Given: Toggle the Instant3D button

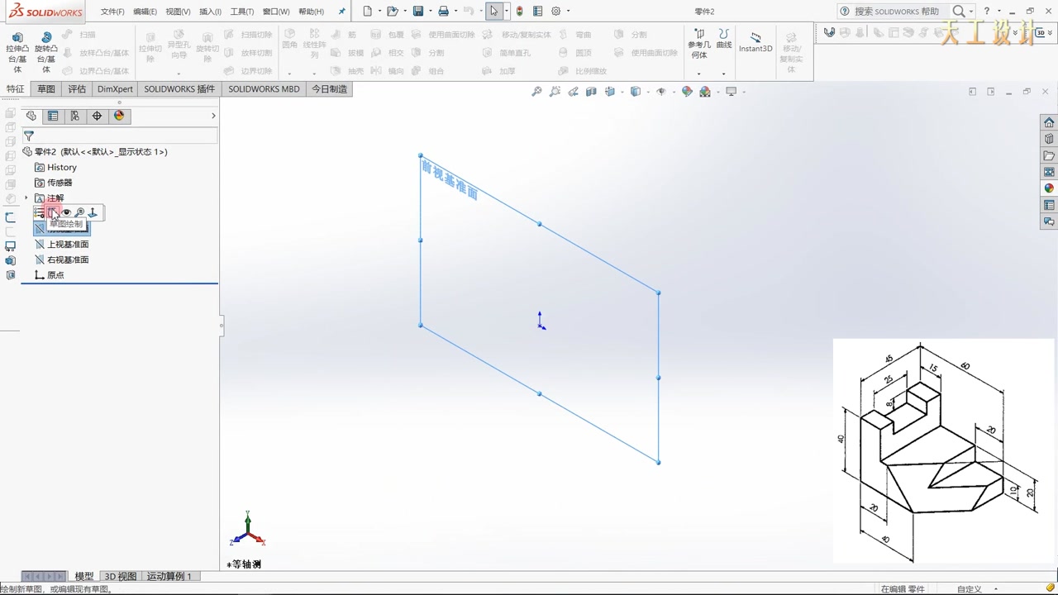Looking at the screenshot, I should point(755,43).
